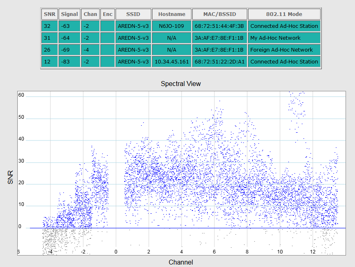This screenshot has height=267, width=355.
Task: Click the 802.11 Mode column header
Action: click(x=284, y=14)
